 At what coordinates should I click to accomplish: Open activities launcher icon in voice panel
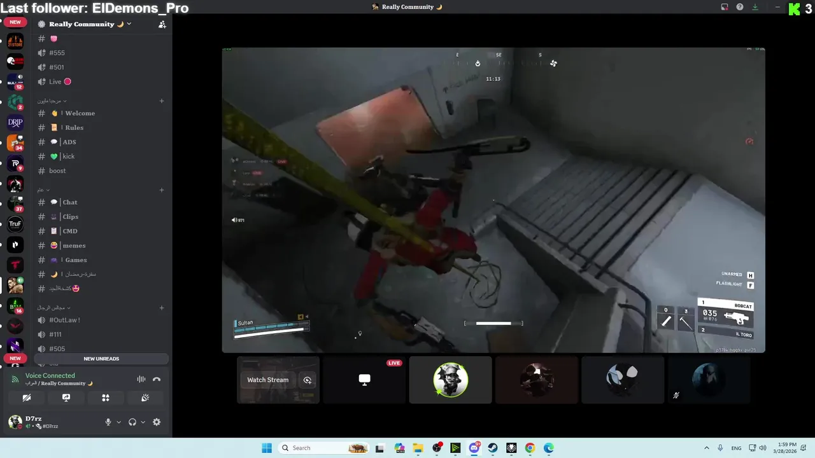point(106,398)
